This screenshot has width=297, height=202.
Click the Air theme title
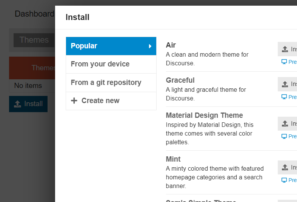(171, 45)
